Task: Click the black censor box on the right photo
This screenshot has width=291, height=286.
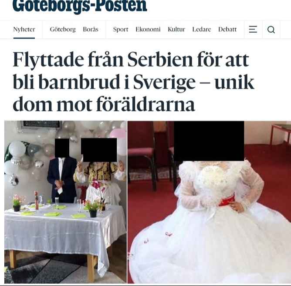Action: pyautogui.click(x=209, y=141)
